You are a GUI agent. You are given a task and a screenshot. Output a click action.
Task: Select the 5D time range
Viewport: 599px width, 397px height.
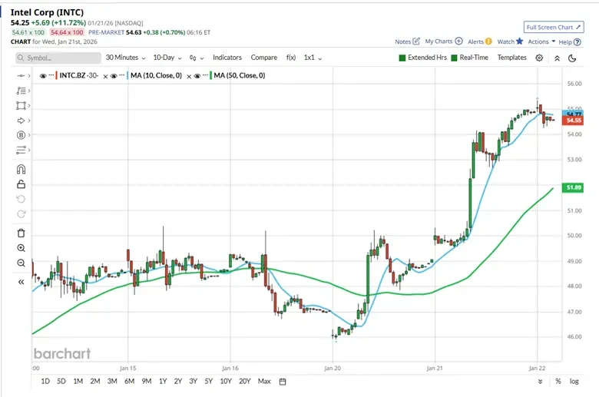click(x=61, y=382)
